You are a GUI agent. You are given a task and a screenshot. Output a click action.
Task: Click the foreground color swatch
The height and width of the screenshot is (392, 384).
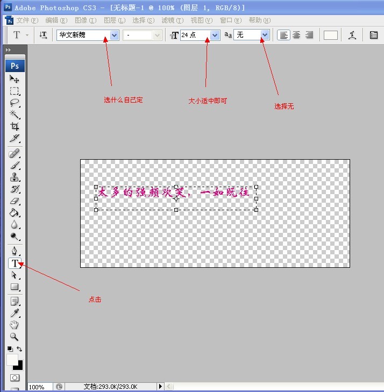tap(12, 359)
